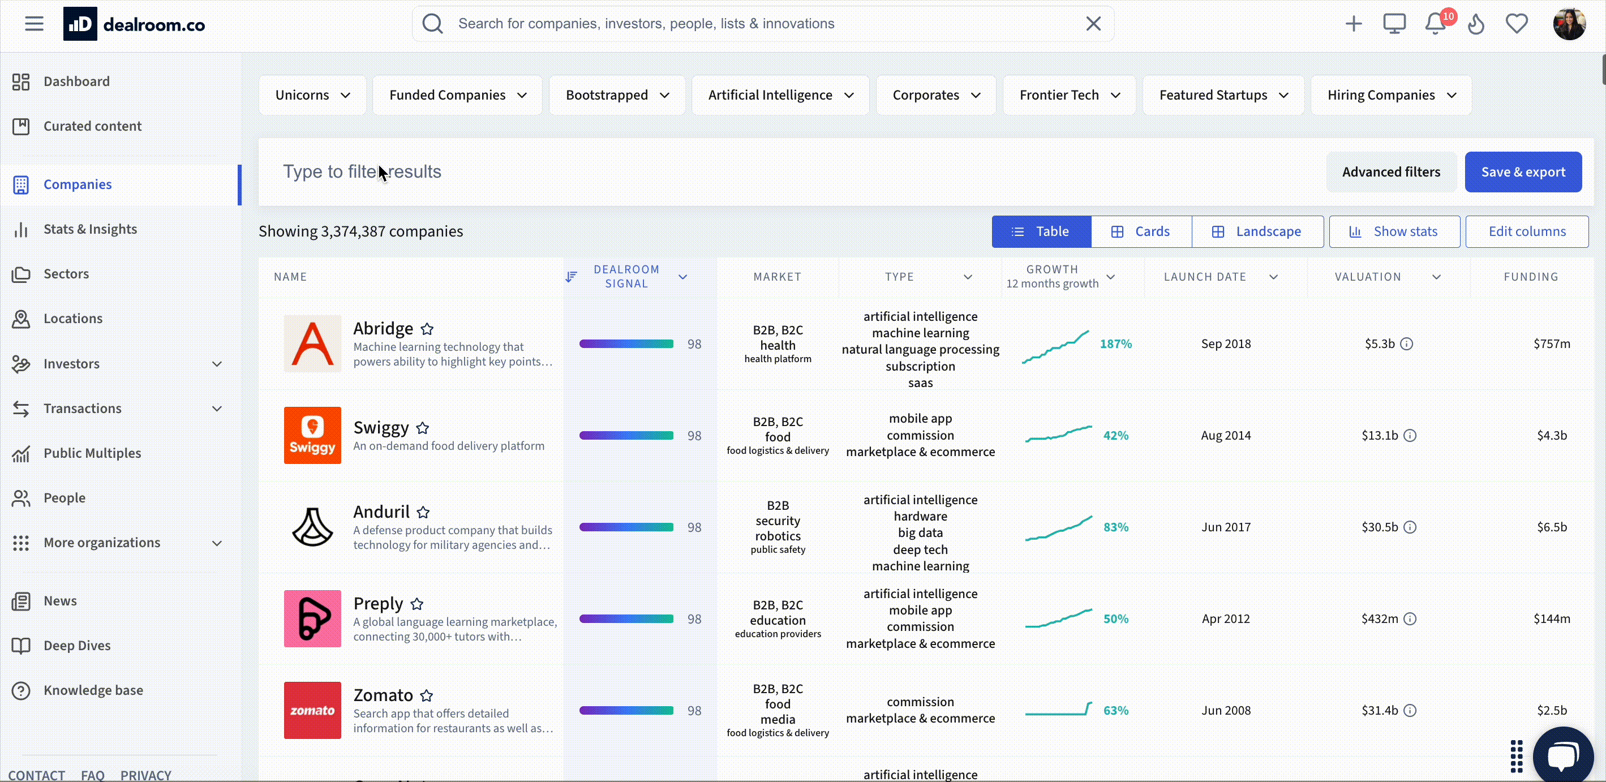Open the Artificial Intelligence dropdown
This screenshot has height=782, width=1606.
(x=780, y=95)
